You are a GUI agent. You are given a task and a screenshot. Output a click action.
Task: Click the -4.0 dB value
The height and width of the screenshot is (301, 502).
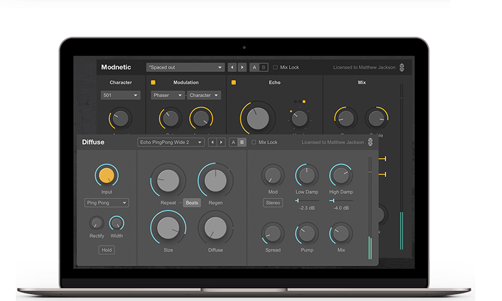(x=341, y=208)
